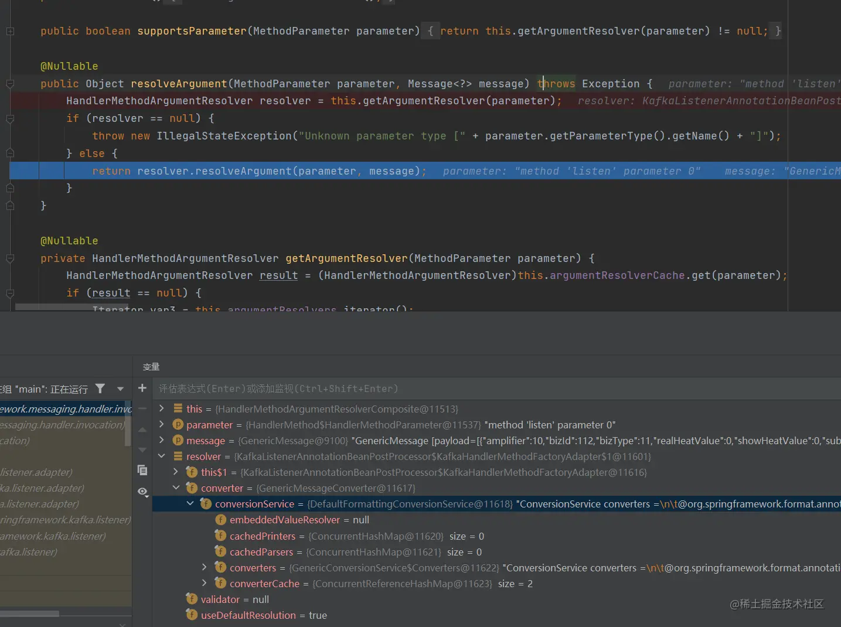
Task: Click the frames list vertical scrollbar
Action: 128,425
